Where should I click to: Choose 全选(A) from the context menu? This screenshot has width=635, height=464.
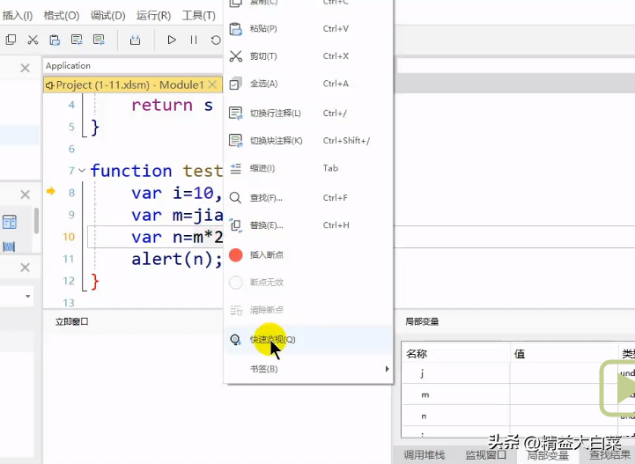(x=308, y=84)
